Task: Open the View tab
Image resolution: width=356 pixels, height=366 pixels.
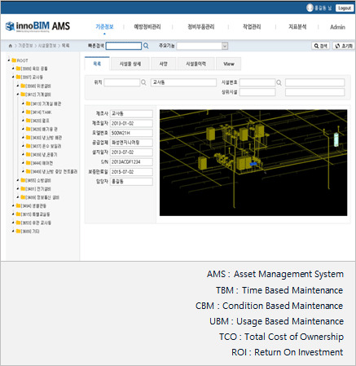Action: tap(229, 64)
